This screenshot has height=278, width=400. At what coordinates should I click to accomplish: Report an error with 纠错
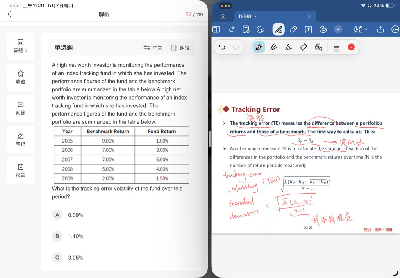click(180, 48)
